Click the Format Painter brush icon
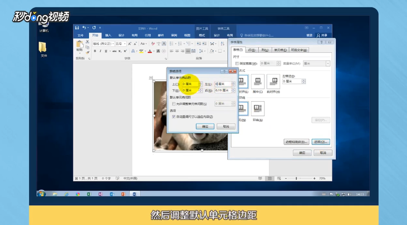407x225 pixels. (87, 52)
